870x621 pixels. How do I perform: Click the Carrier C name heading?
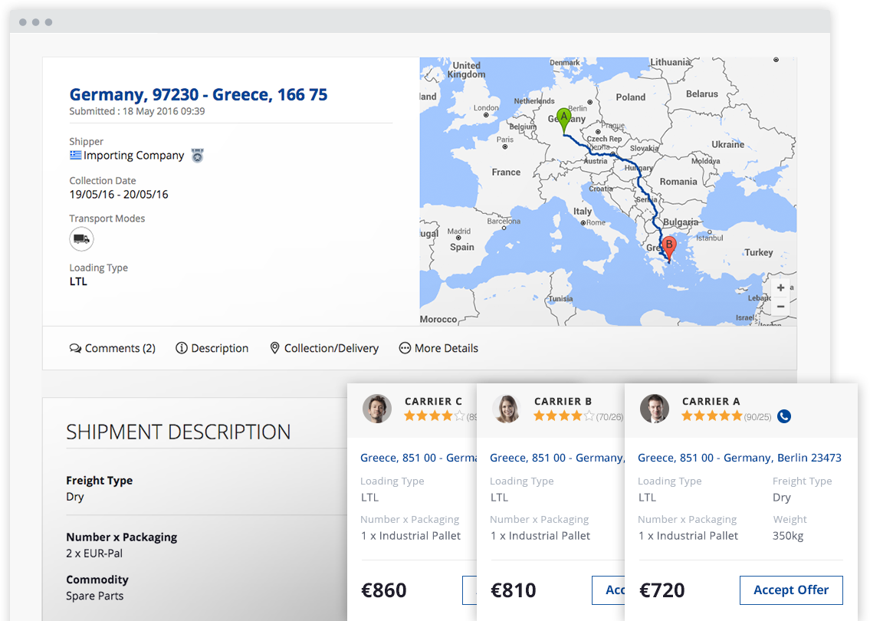click(433, 401)
